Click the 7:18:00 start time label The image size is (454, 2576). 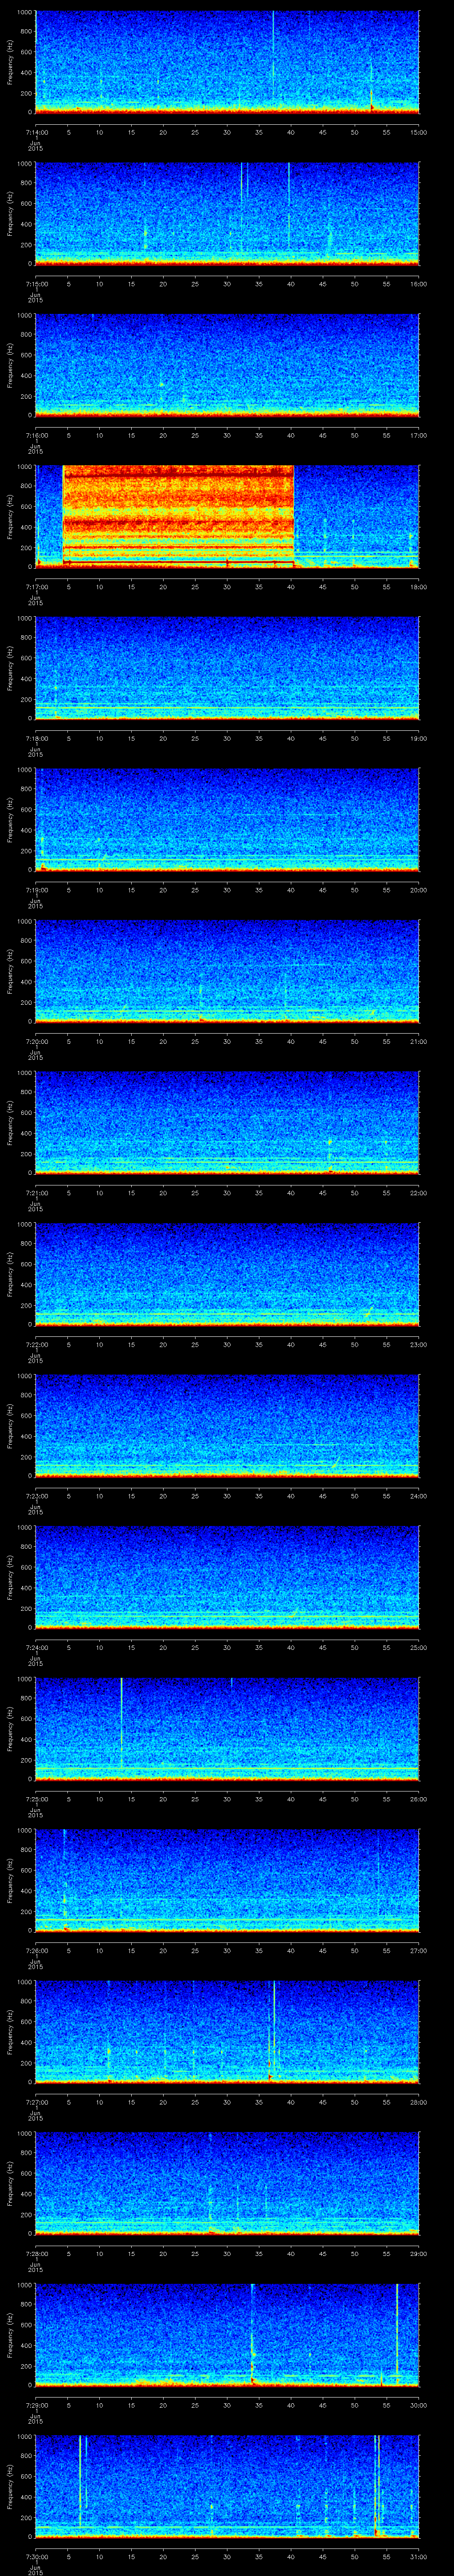click(36, 739)
